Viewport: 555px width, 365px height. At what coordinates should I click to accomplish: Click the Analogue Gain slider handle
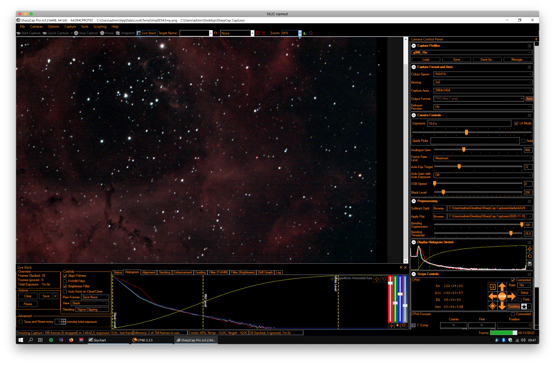(x=464, y=150)
